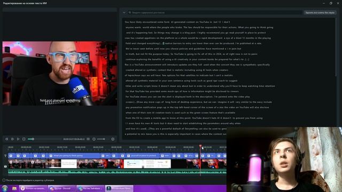
Task: Click transcript line "when one of their own AI"
Action: 181,113
